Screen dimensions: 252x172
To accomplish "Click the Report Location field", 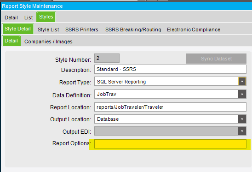I will (x=170, y=107).
